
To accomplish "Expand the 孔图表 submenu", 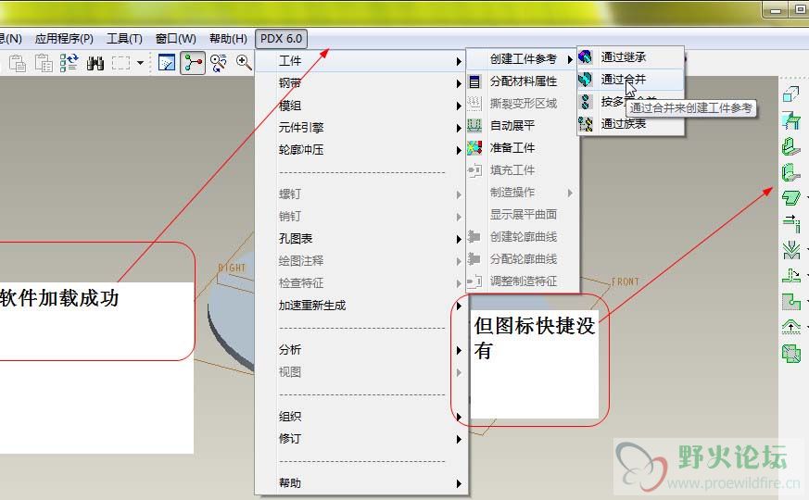I will pyautogui.click(x=361, y=239).
